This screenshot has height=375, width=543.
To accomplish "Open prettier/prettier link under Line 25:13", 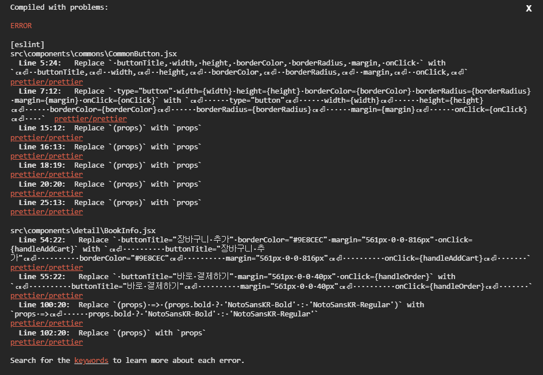I will point(47,212).
